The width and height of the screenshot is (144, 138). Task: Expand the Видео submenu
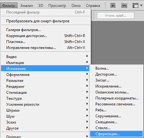pos(45,57)
